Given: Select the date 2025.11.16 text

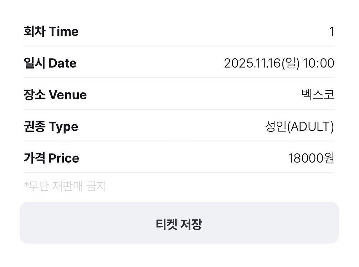Looking at the screenshot, I should click(x=252, y=64).
